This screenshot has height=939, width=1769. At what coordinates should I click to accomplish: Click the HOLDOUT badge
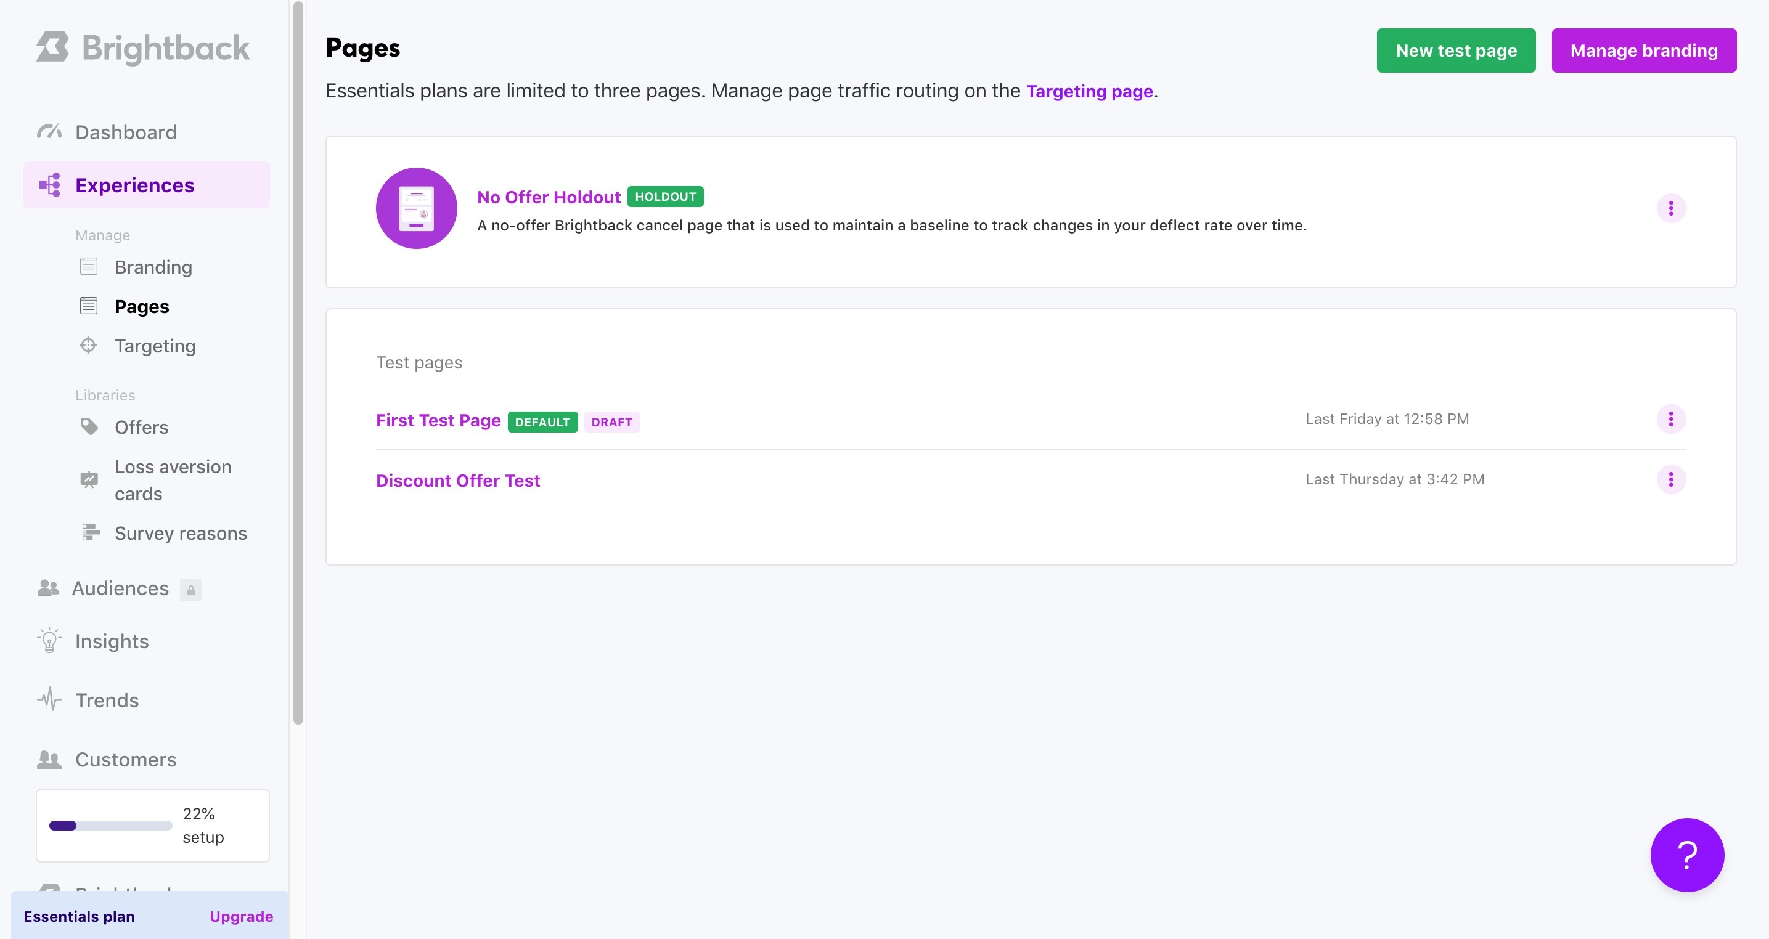tap(664, 197)
